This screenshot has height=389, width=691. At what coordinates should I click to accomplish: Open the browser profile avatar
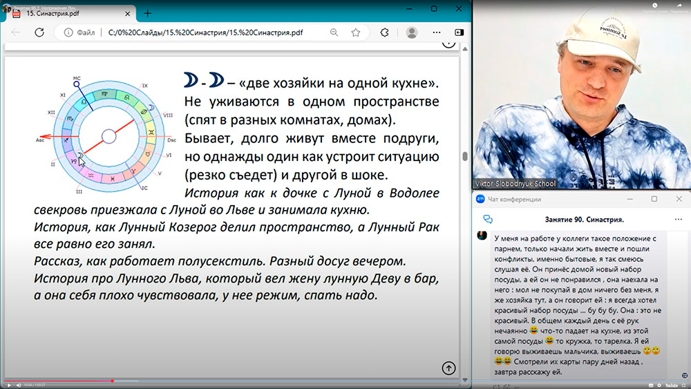[x=412, y=32]
